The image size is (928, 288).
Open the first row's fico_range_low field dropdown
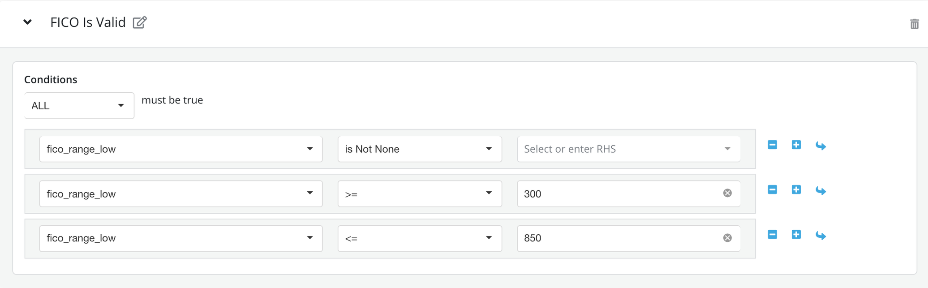click(180, 149)
